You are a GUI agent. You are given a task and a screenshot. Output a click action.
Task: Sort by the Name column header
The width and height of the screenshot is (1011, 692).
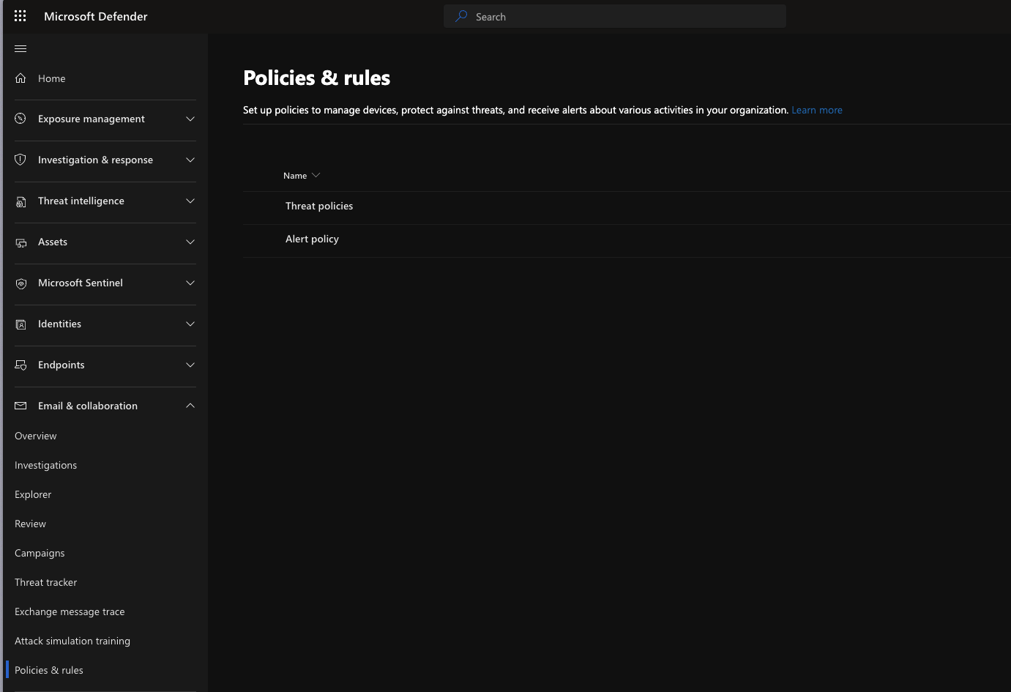click(296, 176)
